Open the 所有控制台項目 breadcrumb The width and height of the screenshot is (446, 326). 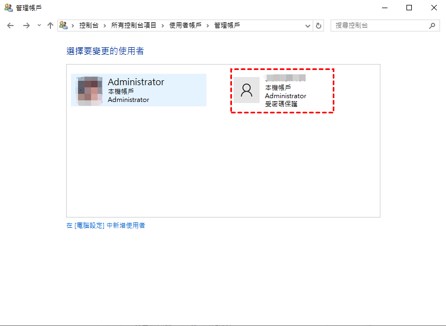coord(133,25)
